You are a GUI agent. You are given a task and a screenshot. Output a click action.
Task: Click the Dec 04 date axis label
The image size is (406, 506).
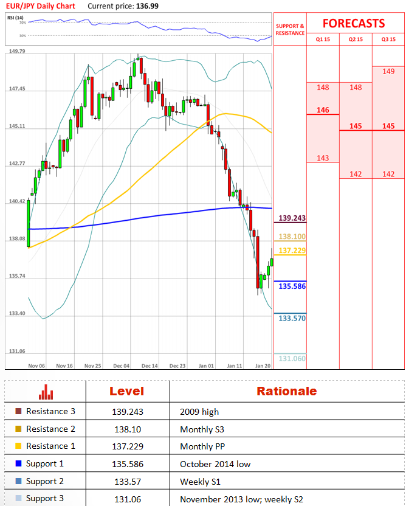(x=121, y=366)
